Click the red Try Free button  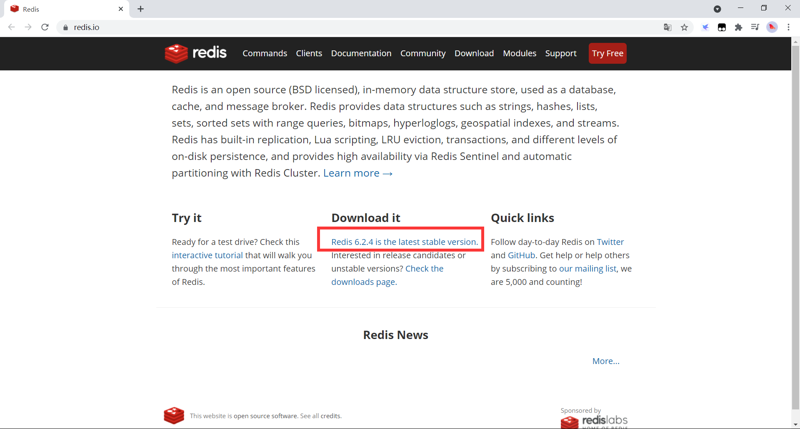pyautogui.click(x=607, y=53)
